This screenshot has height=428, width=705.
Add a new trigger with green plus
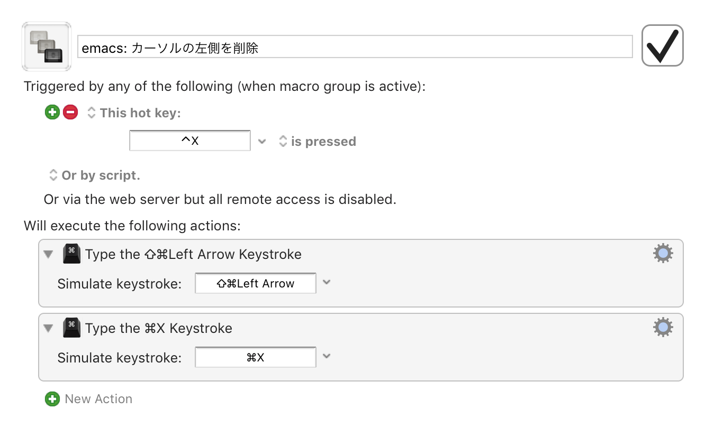tap(52, 112)
